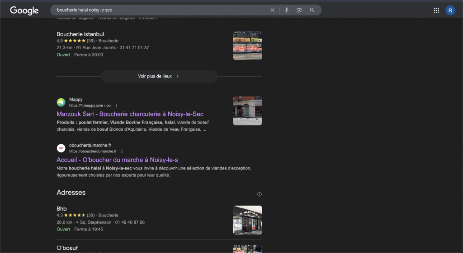Open more options for obouchedumarche.fr result
Image resolution: width=463 pixels, height=253 pixels.
pyautogui.click(x=122, y=151)
